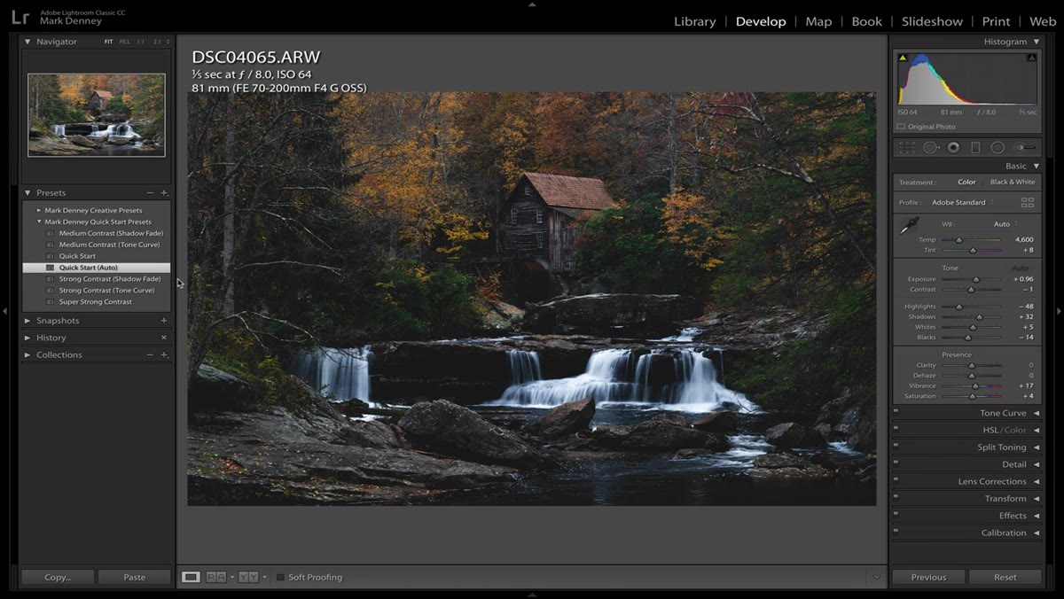Viewport: 1064px width, 599px height.
Task: Click minus icon in Collections panel header
Action: click(150, 354)
